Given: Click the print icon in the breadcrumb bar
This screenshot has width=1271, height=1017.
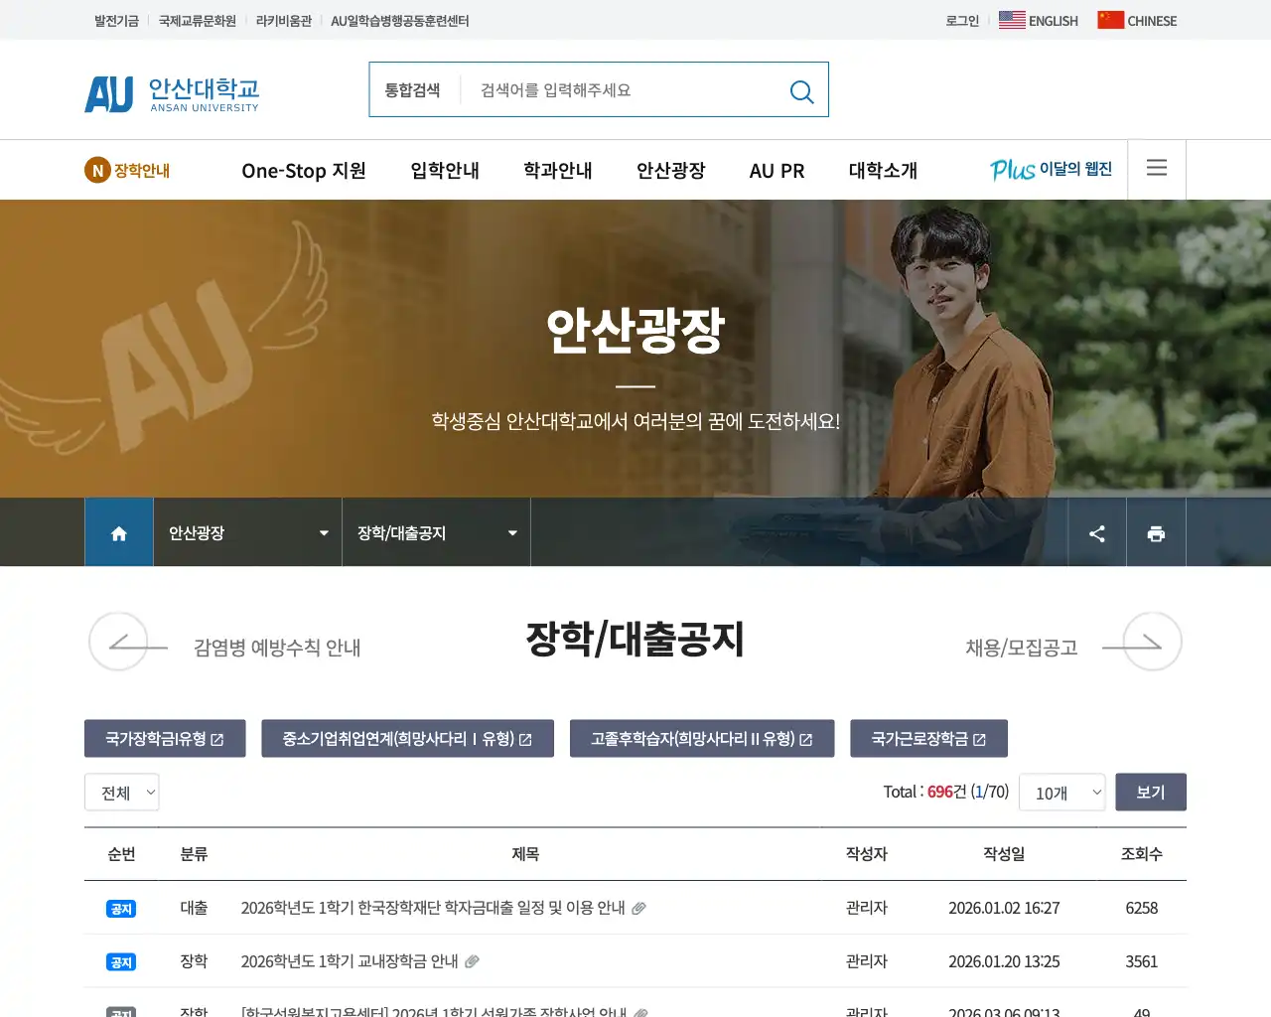Looking at the screenshot, I should pos(1156,532).
